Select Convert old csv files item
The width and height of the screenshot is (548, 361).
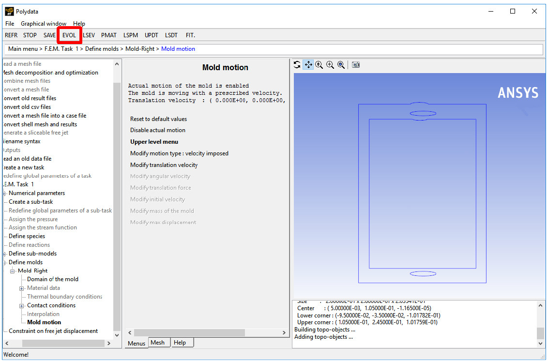27,107
